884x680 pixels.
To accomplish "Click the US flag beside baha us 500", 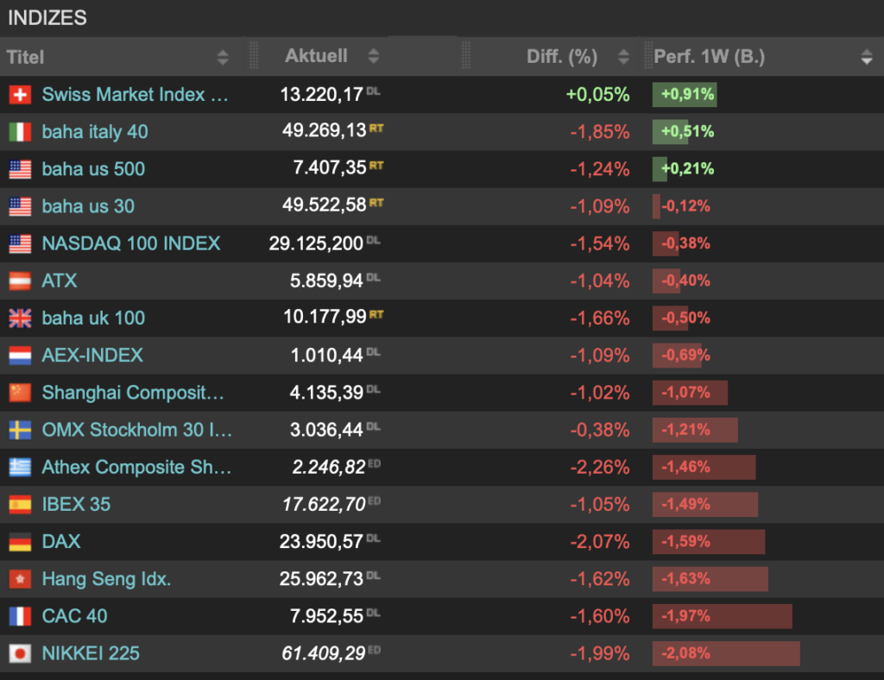I will coord(20,169).
